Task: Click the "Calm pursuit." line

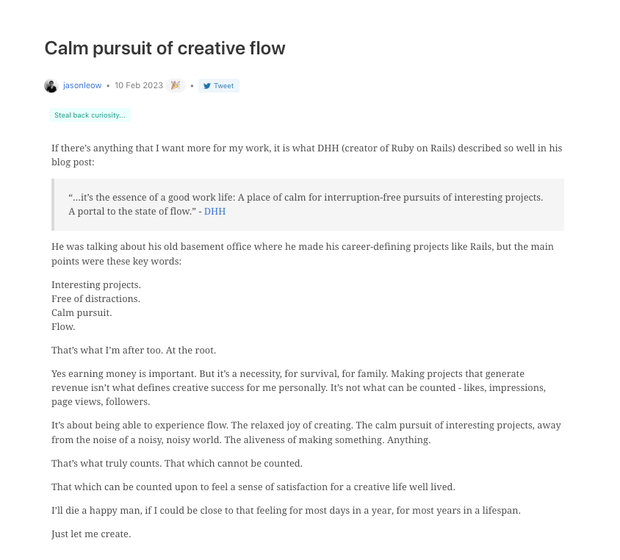Action: 82,312
